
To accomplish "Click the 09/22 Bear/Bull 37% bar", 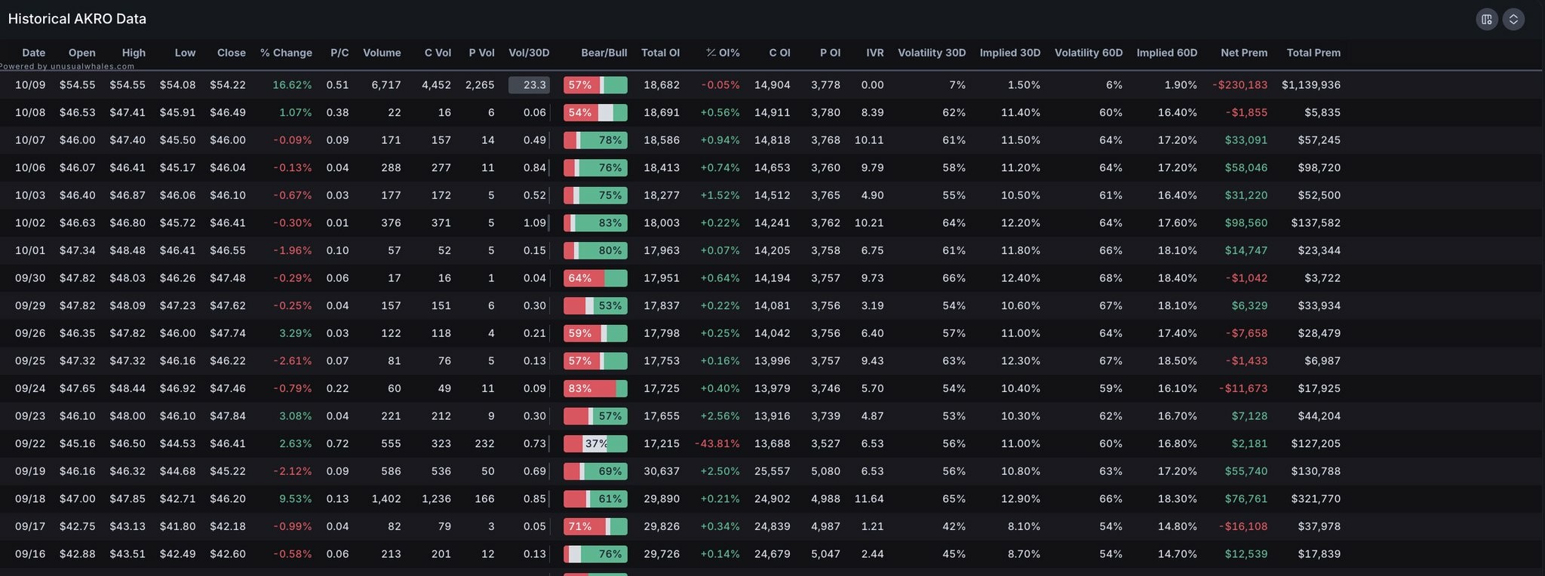I will pos(595,444).
